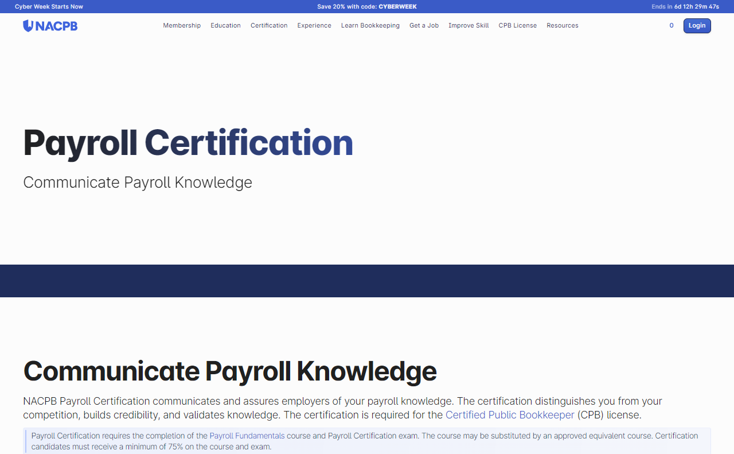Open the Education menu
This screenshot has height=454, width=734.
click(x=225, y=25)
